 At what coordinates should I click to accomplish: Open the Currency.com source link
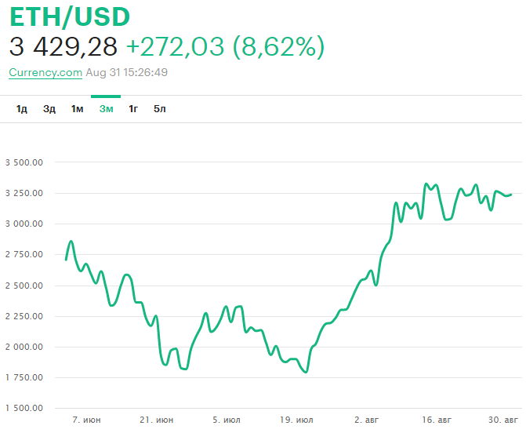point(45,72)
